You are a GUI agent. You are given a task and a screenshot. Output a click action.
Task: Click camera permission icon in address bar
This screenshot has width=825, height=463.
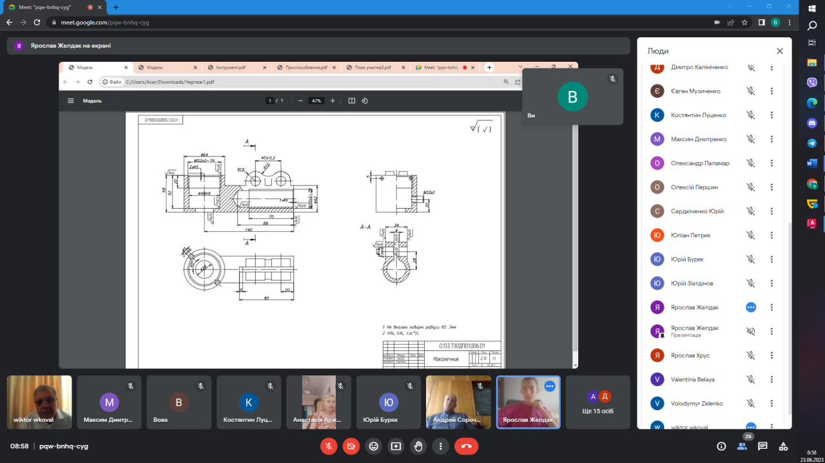[x=717, y=22]
